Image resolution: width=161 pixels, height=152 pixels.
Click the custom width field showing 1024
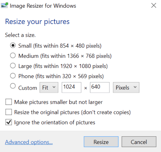71,88
